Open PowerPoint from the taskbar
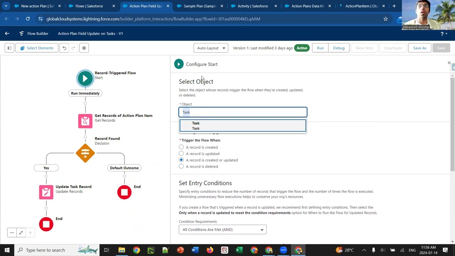The width and height of the screenshot is (455, 256). coord(180,250)
